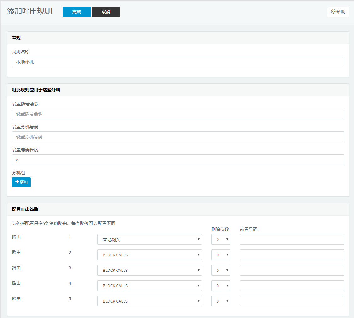Open route 3 BLOCK CALLS dropdown
Image resolution: width=354 pixels, height=318 pixels.
[149, 270]
